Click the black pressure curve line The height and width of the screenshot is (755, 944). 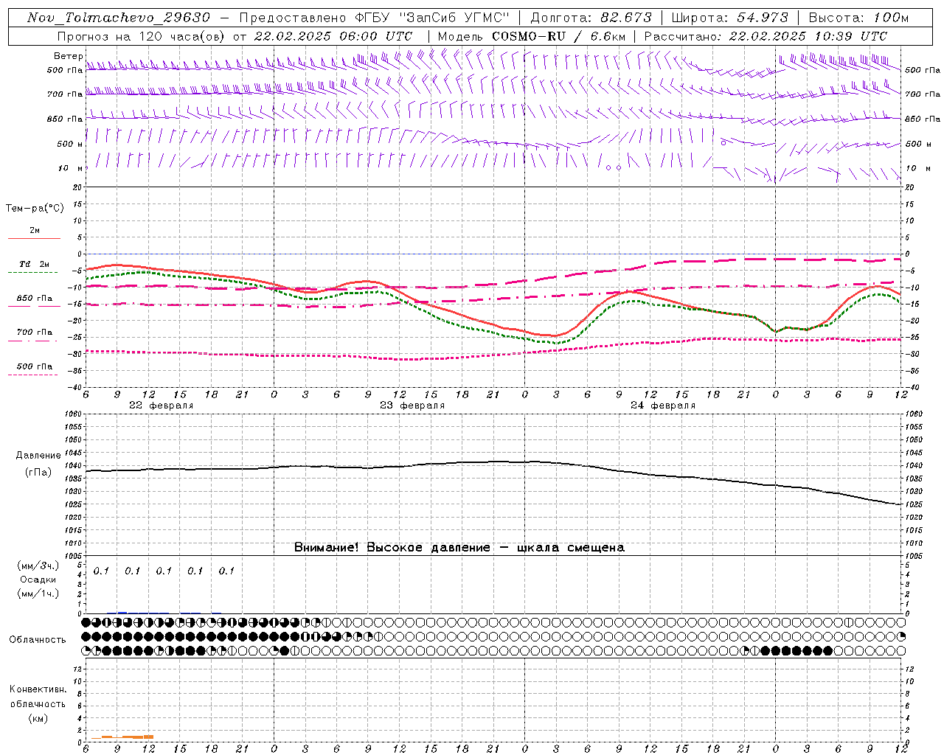click(494, 462)
